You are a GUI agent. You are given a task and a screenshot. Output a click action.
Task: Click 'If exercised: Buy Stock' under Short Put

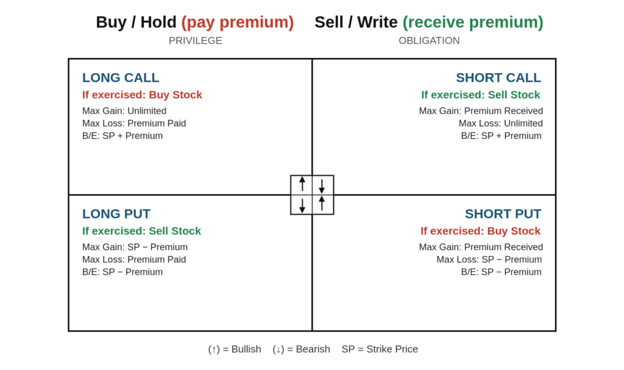pos(480,231)
